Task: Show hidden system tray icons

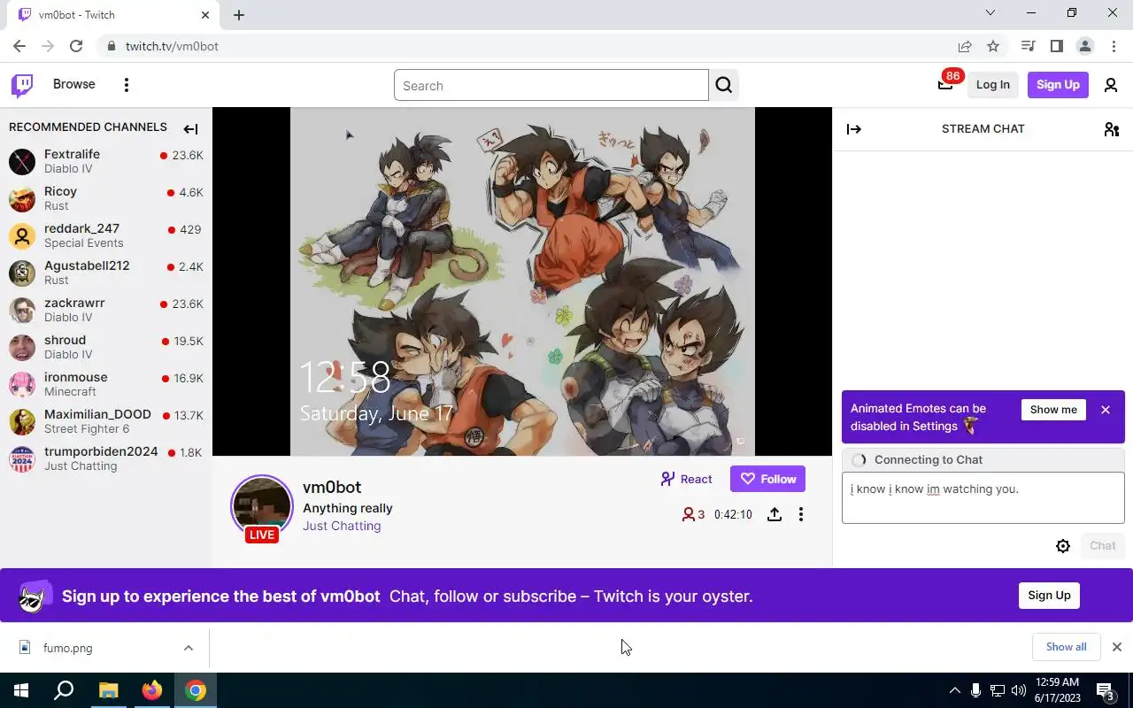Action: tap(954, 690)
